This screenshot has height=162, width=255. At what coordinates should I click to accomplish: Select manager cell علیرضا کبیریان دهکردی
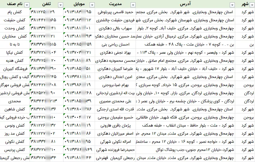(x=115, y=69)
